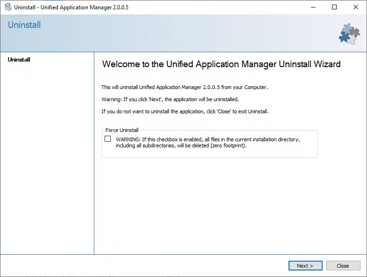Click the Force Uninstall group label

[x=122, y=130]
